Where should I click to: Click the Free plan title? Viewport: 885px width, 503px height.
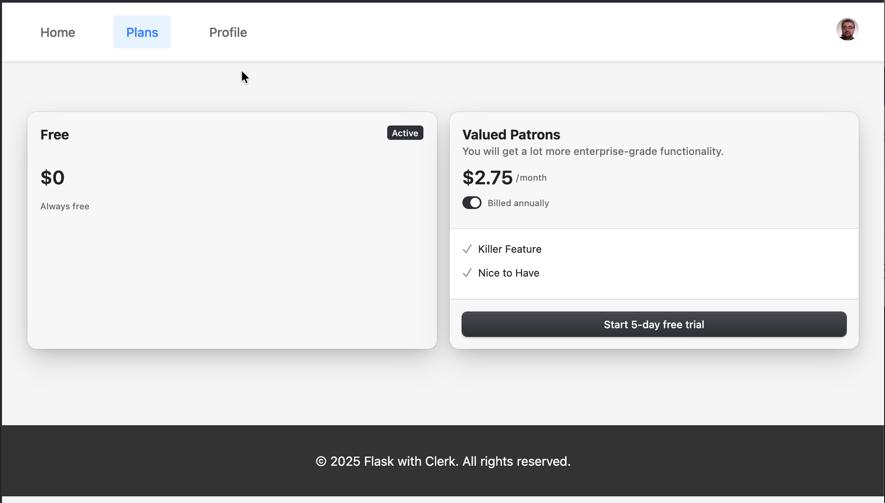(54, 135)
